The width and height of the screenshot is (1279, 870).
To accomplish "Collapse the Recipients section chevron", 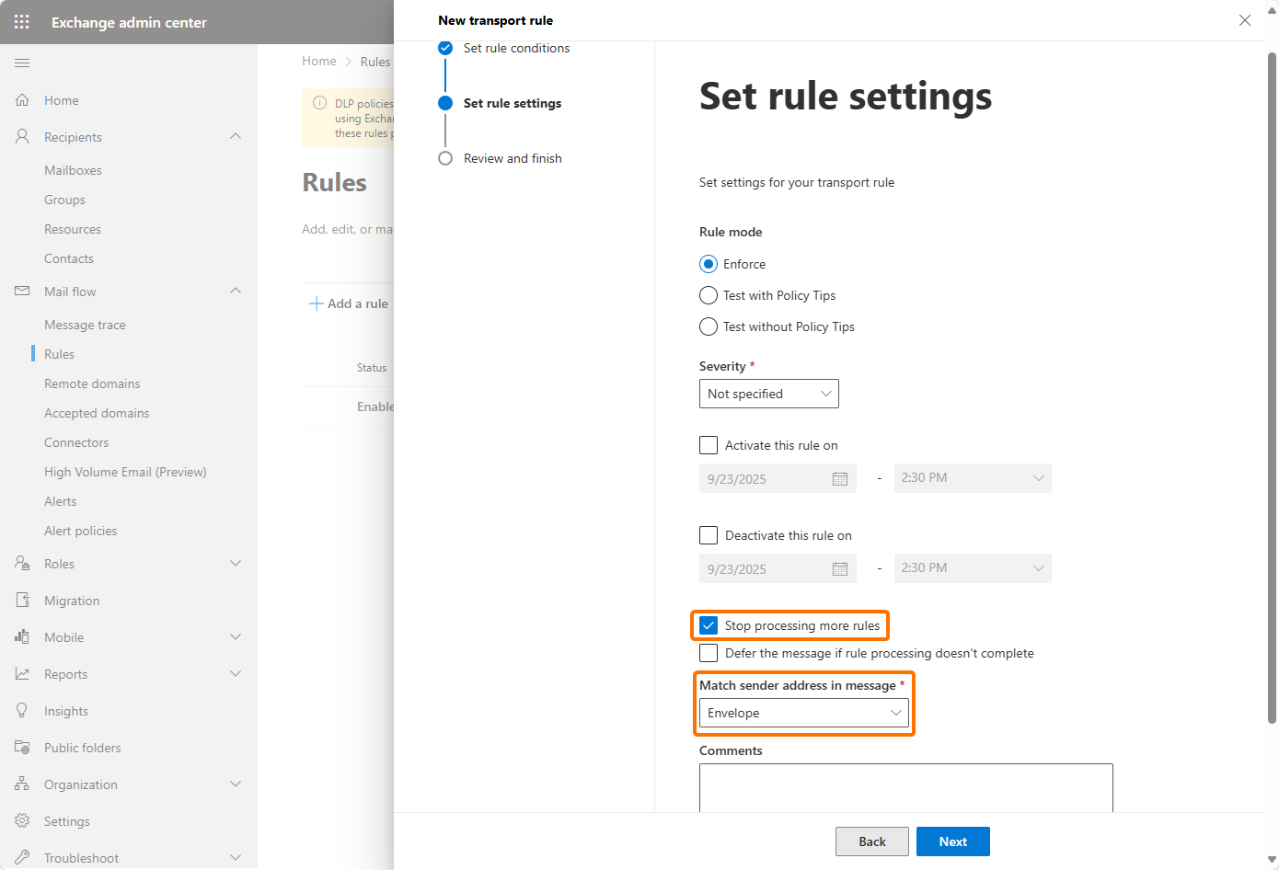I will (x=236, y=137).
